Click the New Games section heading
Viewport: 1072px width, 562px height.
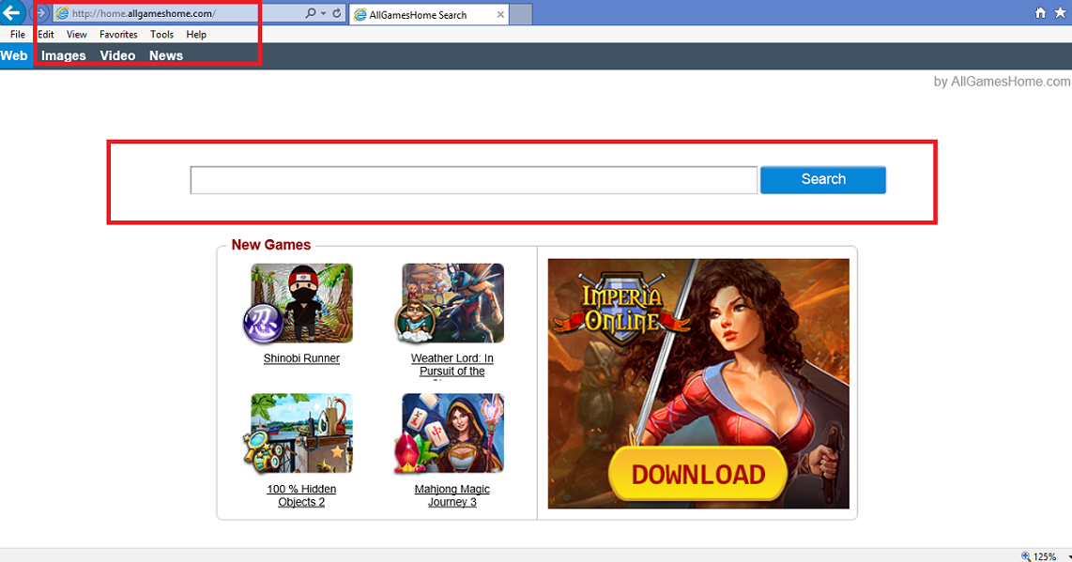[270, 245]
